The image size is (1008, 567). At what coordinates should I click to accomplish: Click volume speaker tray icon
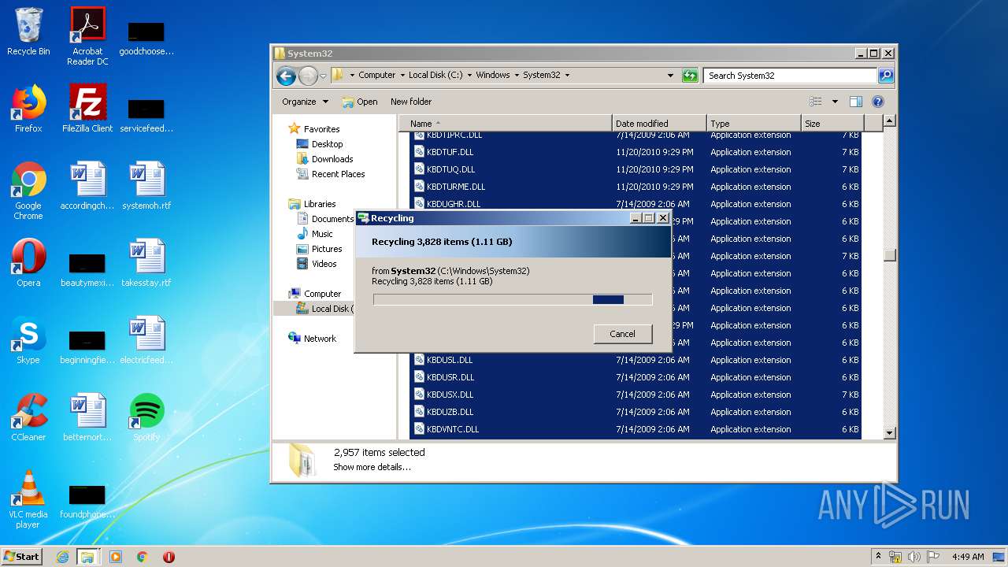tap(914, 557)
